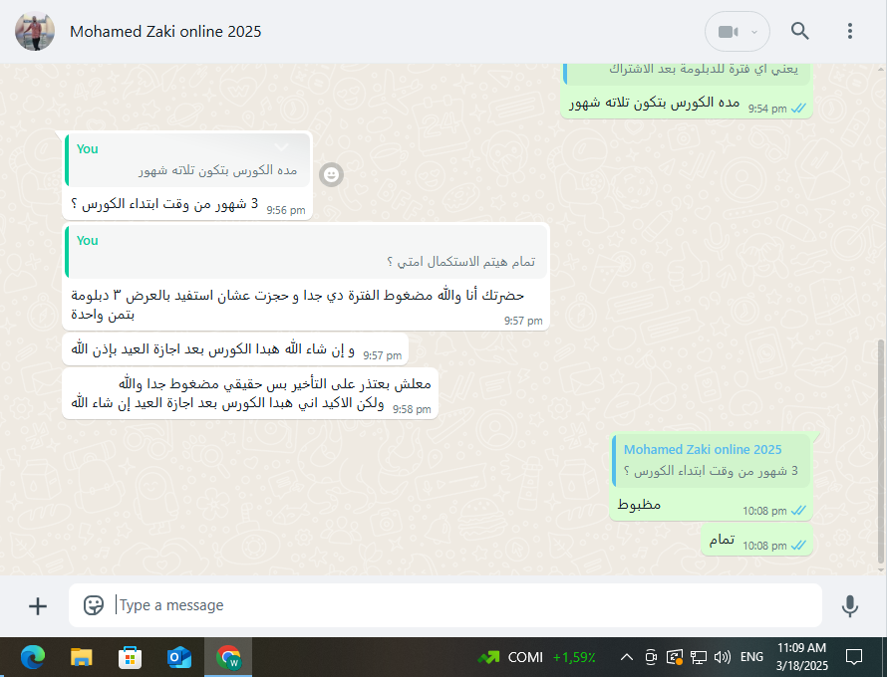Jump to quoted message 'تمام هيتم الاستكمال امتي ؟'
The width and height of the screenshot is (887, 677).
click(x=306, y=252)
